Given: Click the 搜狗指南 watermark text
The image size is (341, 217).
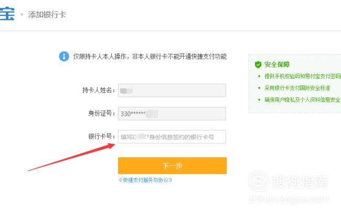Looking at the screenshot, I should click(300, 181).
